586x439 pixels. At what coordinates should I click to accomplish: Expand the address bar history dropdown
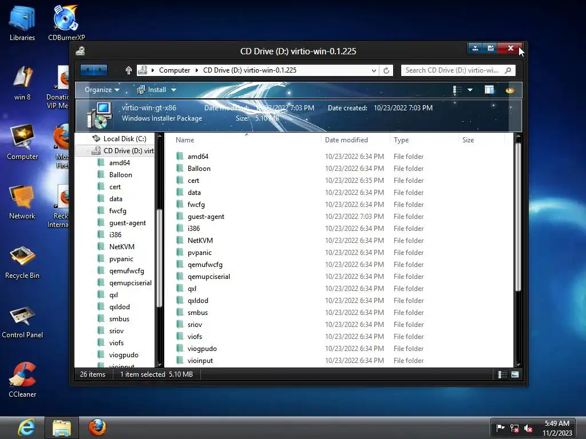[x=373, y=70]
